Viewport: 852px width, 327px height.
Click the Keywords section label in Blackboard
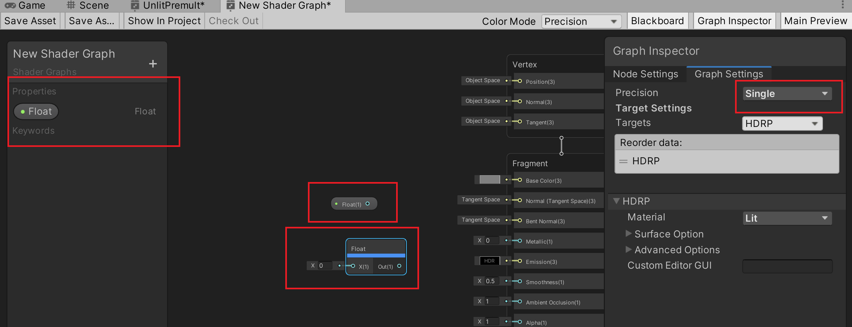(33, 131)
